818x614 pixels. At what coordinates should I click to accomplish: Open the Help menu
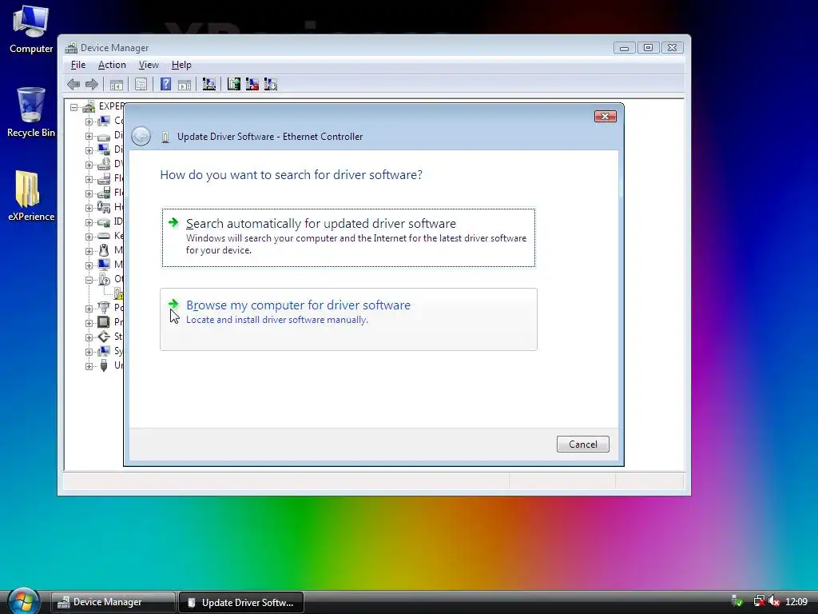tap(181, 65)
